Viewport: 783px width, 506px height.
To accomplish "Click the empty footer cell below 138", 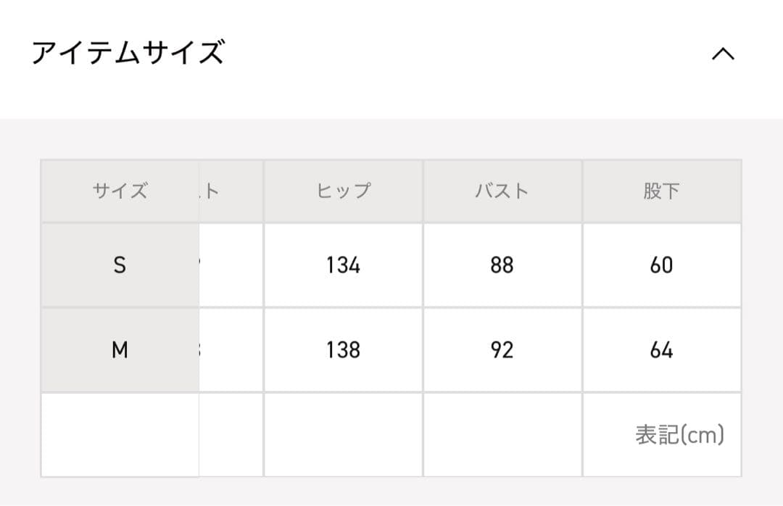I will point(343,435).
